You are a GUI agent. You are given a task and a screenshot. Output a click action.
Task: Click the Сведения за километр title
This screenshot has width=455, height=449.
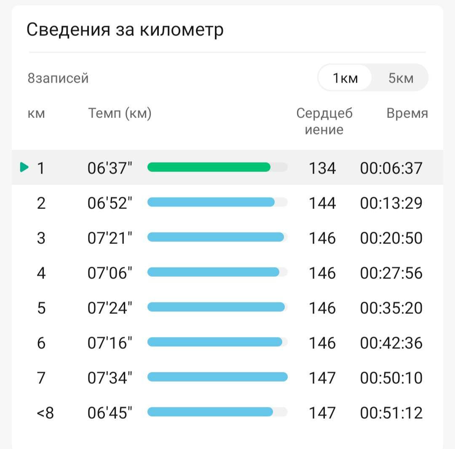[x=125, y=30]
